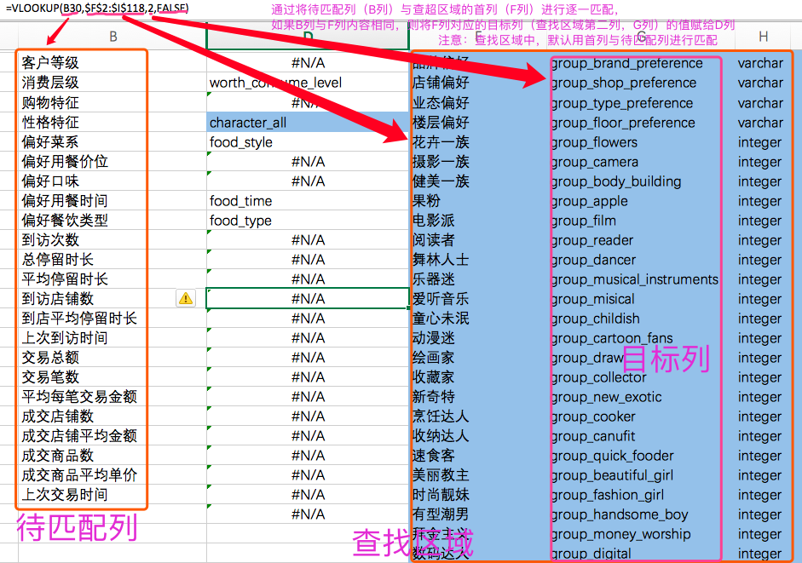Click the food_type cell

coord(308,220)
